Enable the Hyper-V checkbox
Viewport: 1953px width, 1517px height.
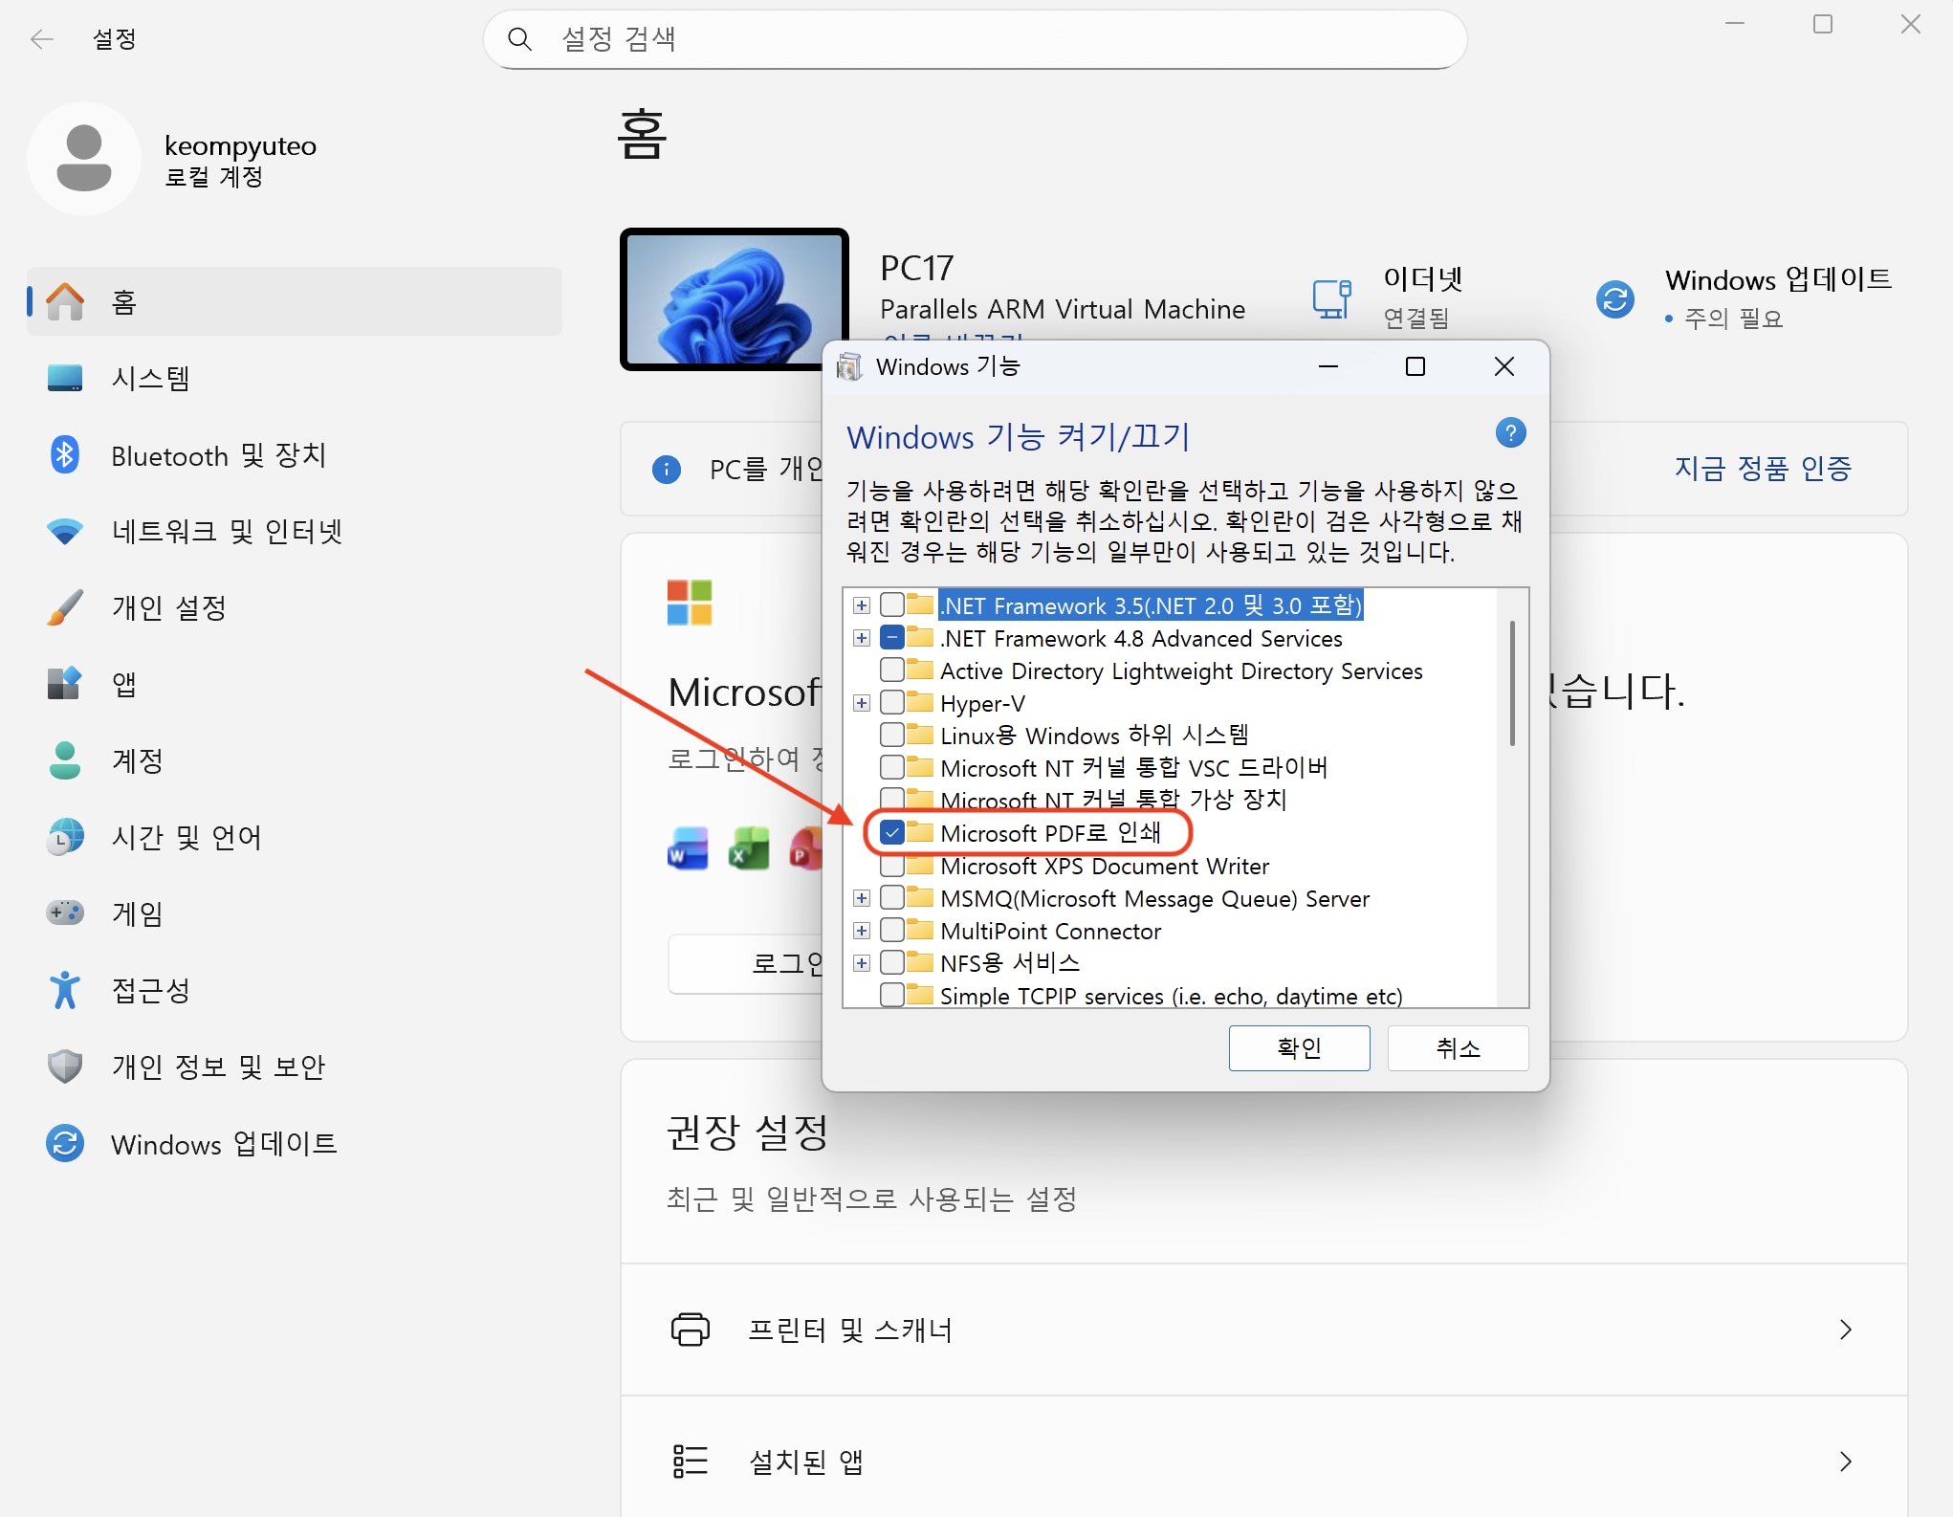tap(892, 703)
